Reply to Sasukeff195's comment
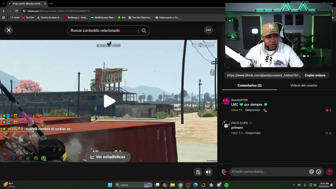Viewport: 336px width, 189px height. 253,110
